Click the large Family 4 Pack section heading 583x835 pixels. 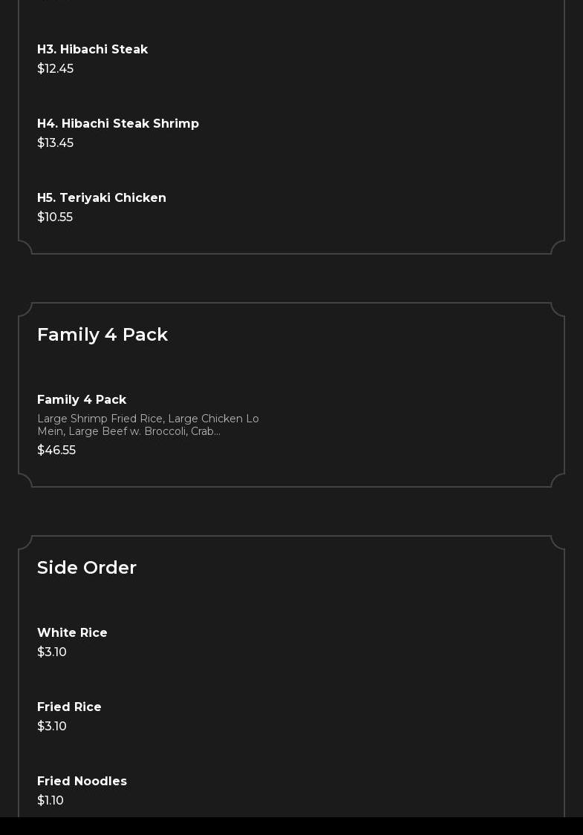pyautogui.click(x=102, y=335)
